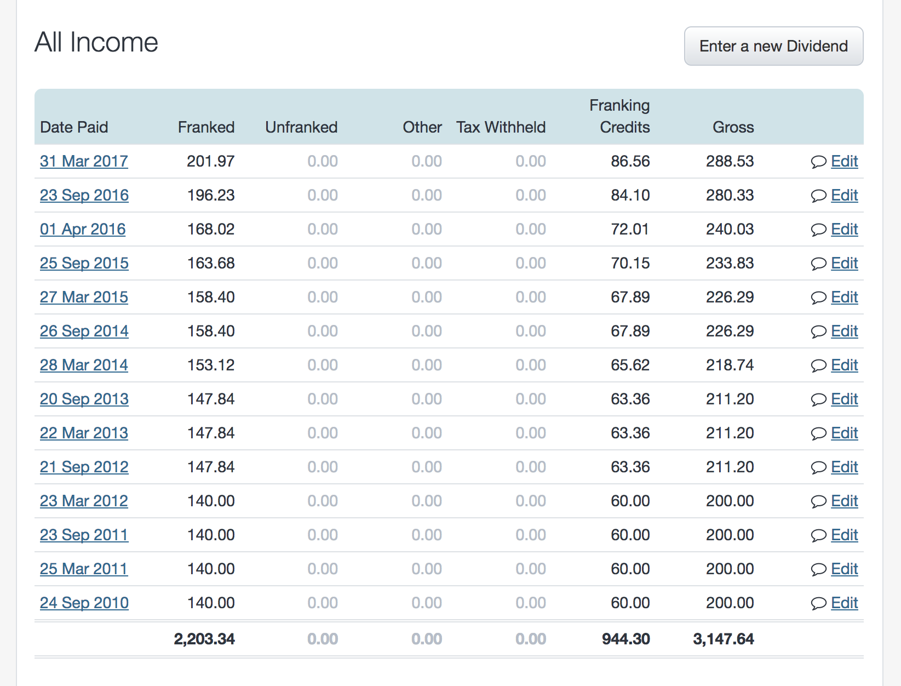Open the comment icon for 31 Mar 2017

pos(818,161)
